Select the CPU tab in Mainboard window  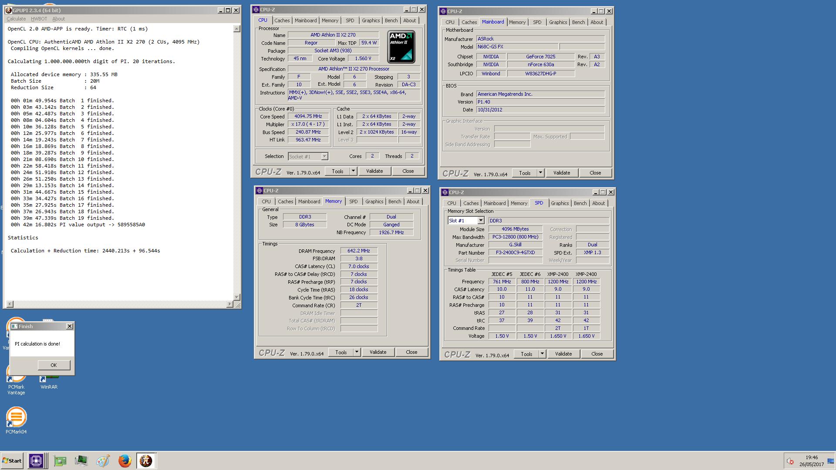(x=450, y=22)
